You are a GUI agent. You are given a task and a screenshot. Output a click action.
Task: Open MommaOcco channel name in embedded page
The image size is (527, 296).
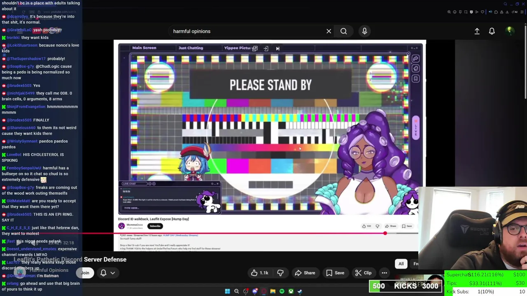click(135, 225)
